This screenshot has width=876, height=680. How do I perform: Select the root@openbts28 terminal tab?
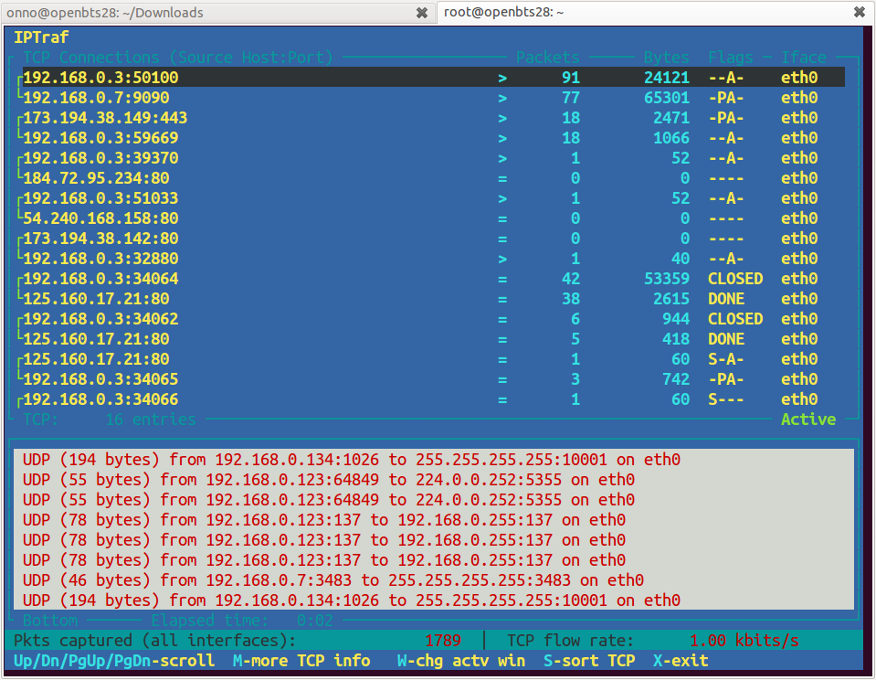503,13
